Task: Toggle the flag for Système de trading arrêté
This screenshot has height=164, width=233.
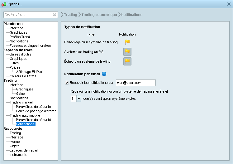Action: [x=127, y=52]
